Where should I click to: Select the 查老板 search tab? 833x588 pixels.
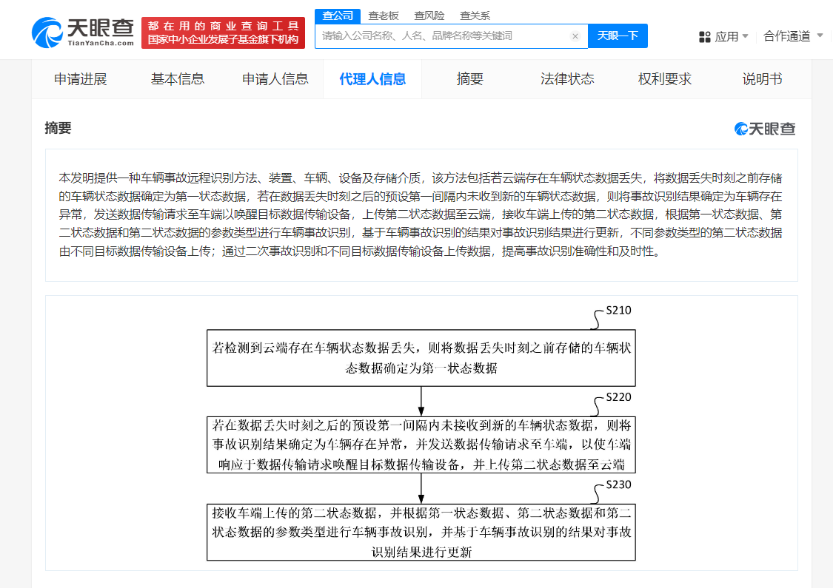point(384,16)
